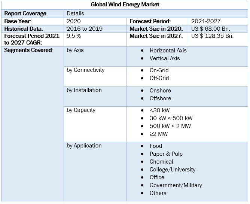The image size is (250, 204).
Task: Click the Horizontal Axis bullet item
Action: coord(168,51)
